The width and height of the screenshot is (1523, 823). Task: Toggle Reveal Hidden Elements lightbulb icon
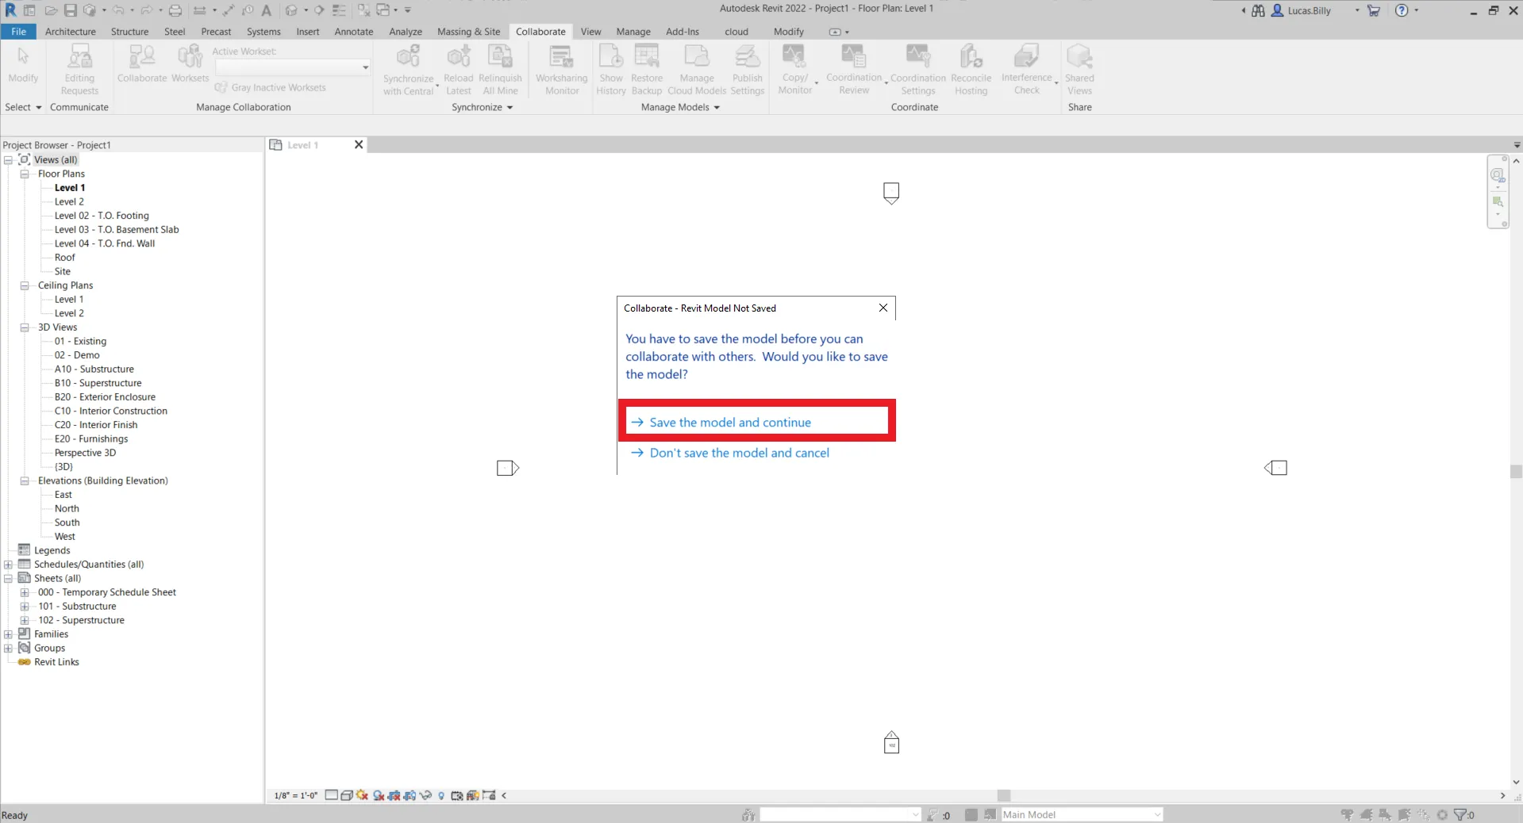[441, 795]
